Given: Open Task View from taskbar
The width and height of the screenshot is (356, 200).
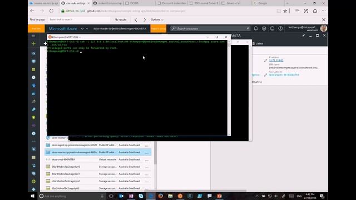Looking at the screenshot, I should (111, 196).
